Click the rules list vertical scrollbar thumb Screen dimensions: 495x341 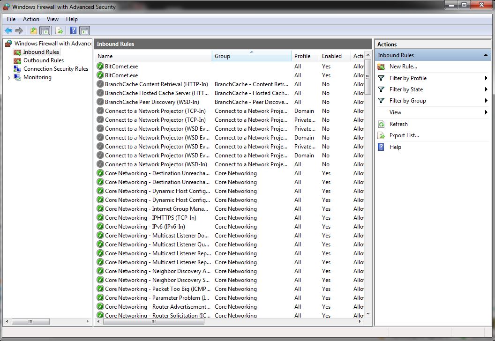pos(368,77)
